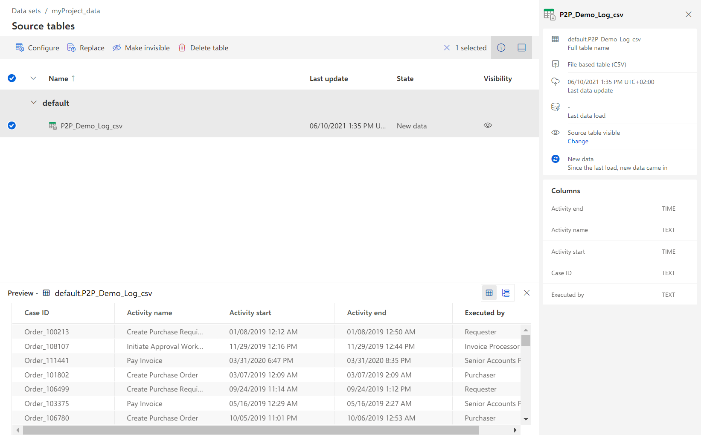Click the table icon beside P2P_Demo_Log_csv row
Screen dimensions: 701x435
(53, 126)
